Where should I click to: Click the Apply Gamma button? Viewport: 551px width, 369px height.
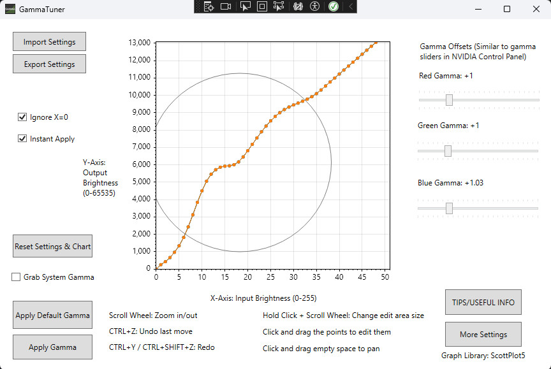pyautogui.click(x=52, y=347)
